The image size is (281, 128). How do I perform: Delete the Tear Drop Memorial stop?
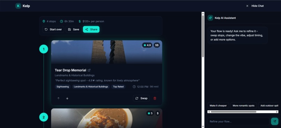(x=155, y=98)
